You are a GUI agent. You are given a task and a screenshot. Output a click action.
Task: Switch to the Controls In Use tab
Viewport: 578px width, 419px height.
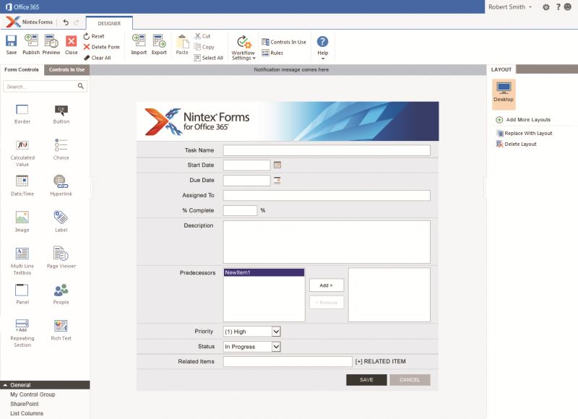pyautogui.click(x=66, y=69)
